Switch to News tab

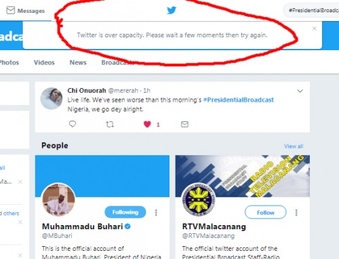click(x=78, y=62)
